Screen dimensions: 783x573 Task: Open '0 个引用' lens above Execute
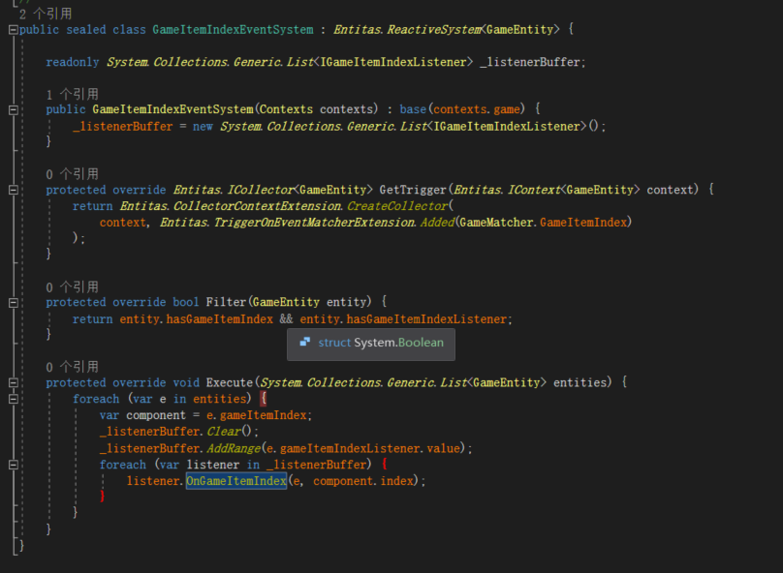pyautogui.click(x=72, y=367)
